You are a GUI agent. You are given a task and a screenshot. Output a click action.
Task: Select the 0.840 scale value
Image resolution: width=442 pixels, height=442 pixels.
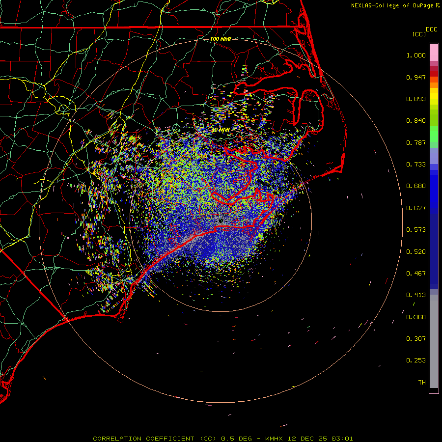pyautogui.click(x=416, y=121)
